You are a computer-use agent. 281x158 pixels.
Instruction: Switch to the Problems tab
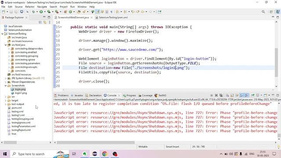[x=61, y=96]
